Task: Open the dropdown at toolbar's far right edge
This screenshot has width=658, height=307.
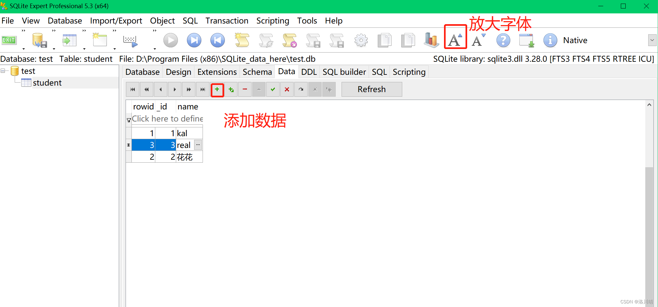Action: [x=653, y=40]
